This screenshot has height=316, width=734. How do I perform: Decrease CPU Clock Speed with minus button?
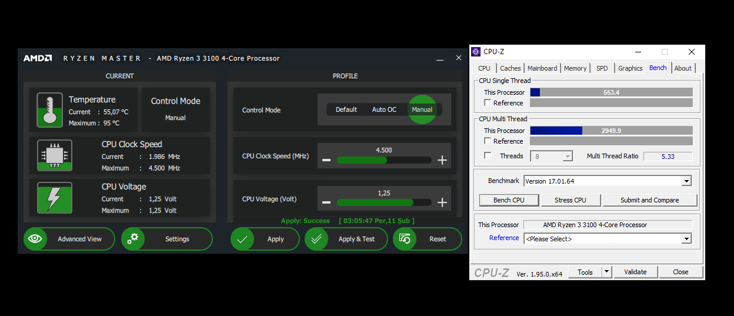pos(326,160)
